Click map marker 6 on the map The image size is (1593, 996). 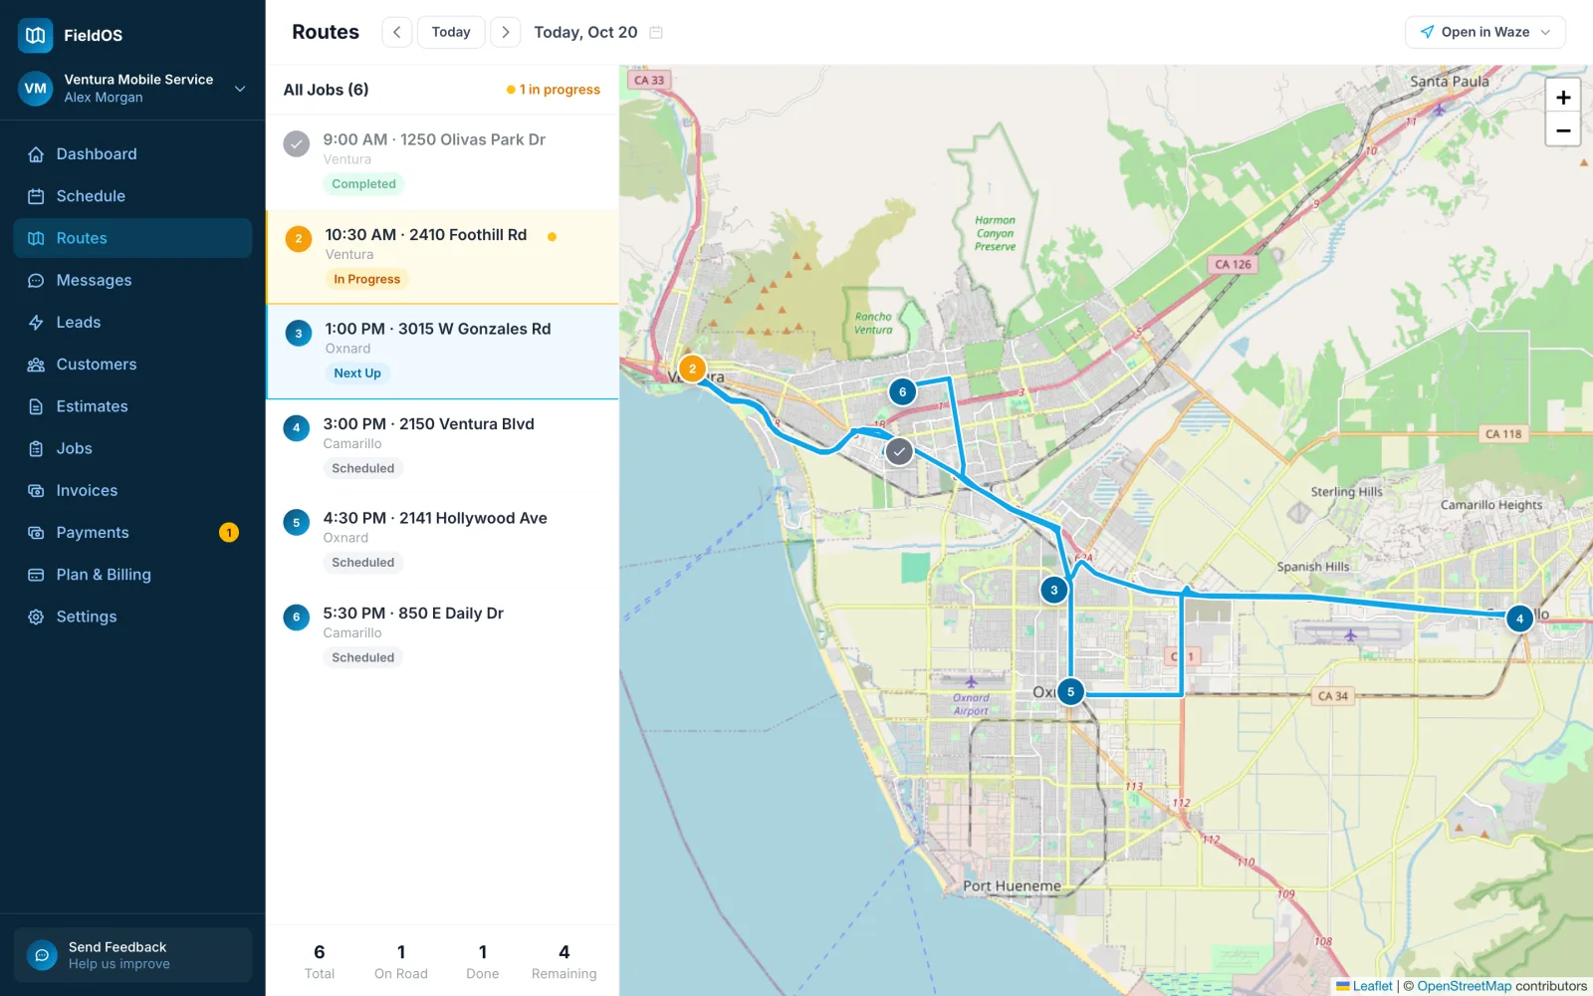pos(902,391)
